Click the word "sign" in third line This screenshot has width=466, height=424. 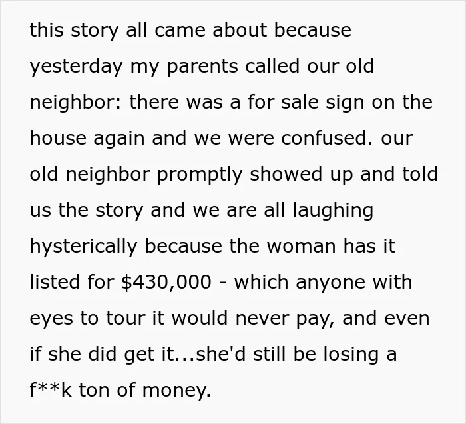click(345, 103)
